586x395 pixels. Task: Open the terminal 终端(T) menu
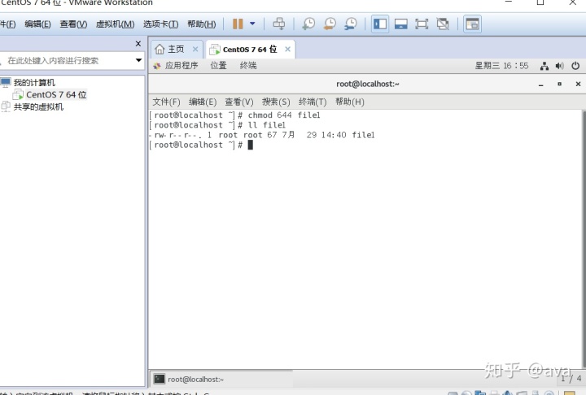click(313, 102)
